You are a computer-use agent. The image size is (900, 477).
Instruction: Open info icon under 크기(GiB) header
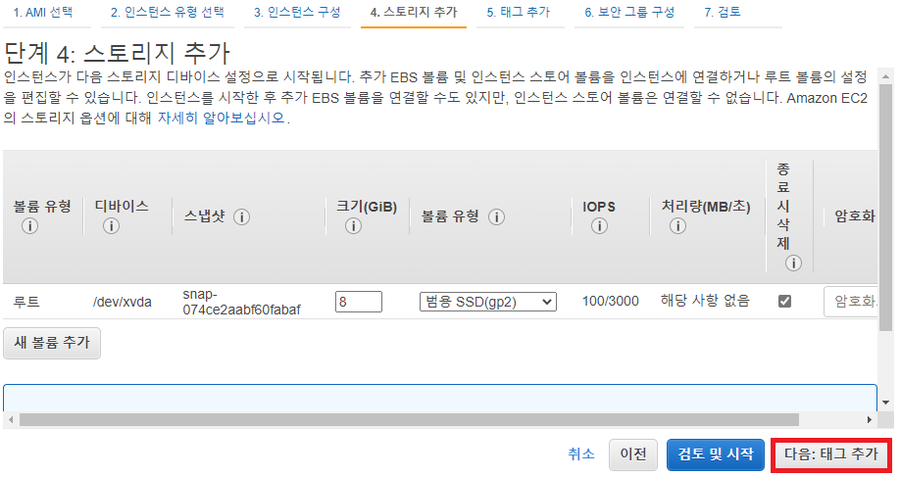(x=353, y=226)
